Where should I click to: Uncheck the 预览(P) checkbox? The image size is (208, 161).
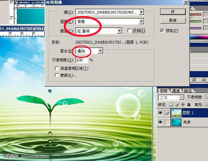pyautogui.click(x=162, y=30)
